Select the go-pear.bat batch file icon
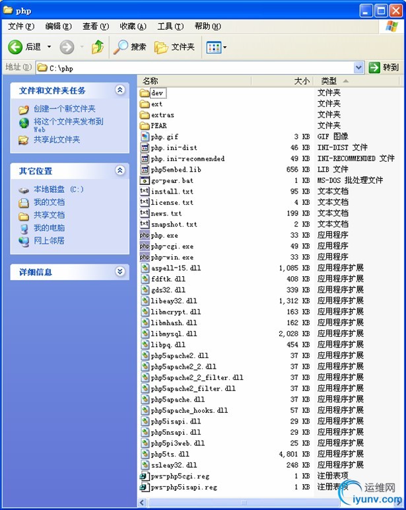This screenshot has width=406, height=510. pyautogui.click(x=145, y=180)
